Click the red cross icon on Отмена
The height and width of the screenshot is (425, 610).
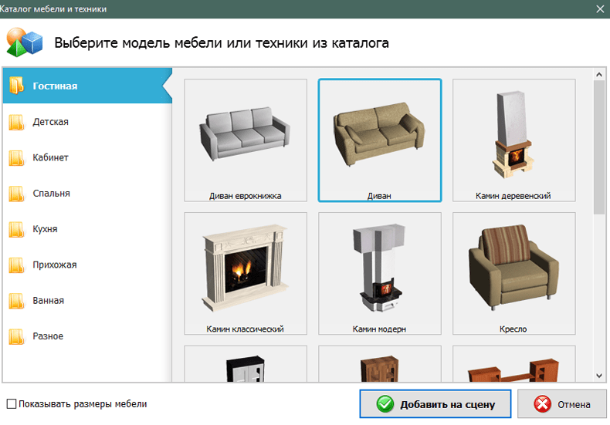click(542, 404)
